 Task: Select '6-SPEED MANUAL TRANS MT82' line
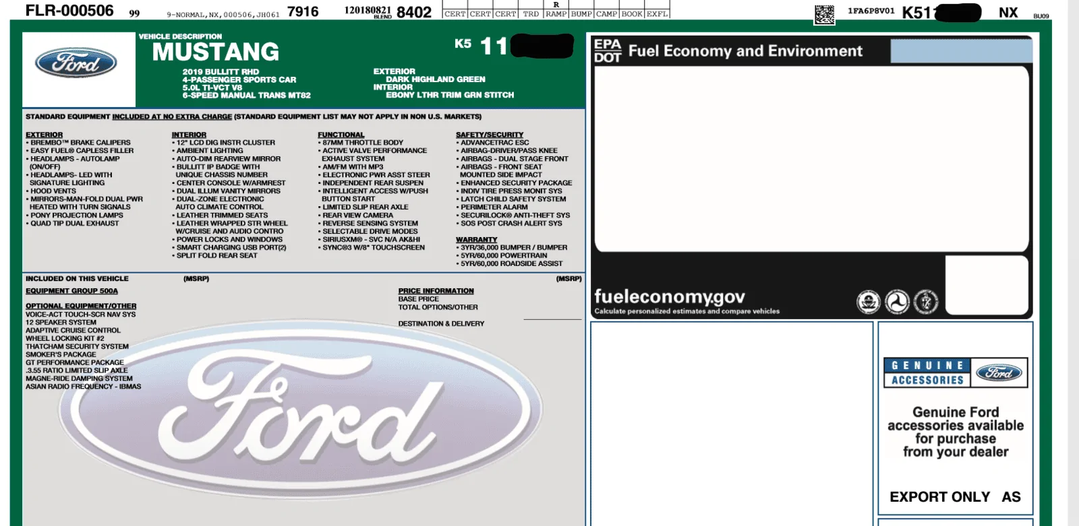(246, 96)
